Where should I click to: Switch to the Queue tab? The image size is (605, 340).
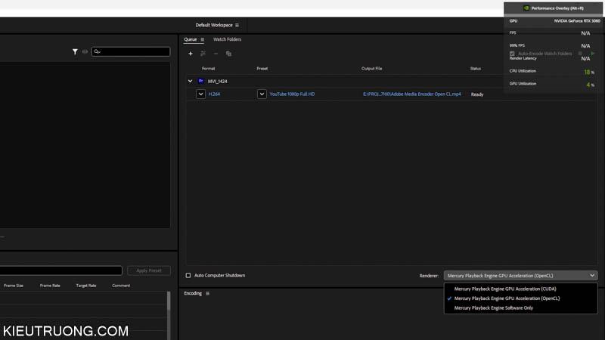click(191, 39)
